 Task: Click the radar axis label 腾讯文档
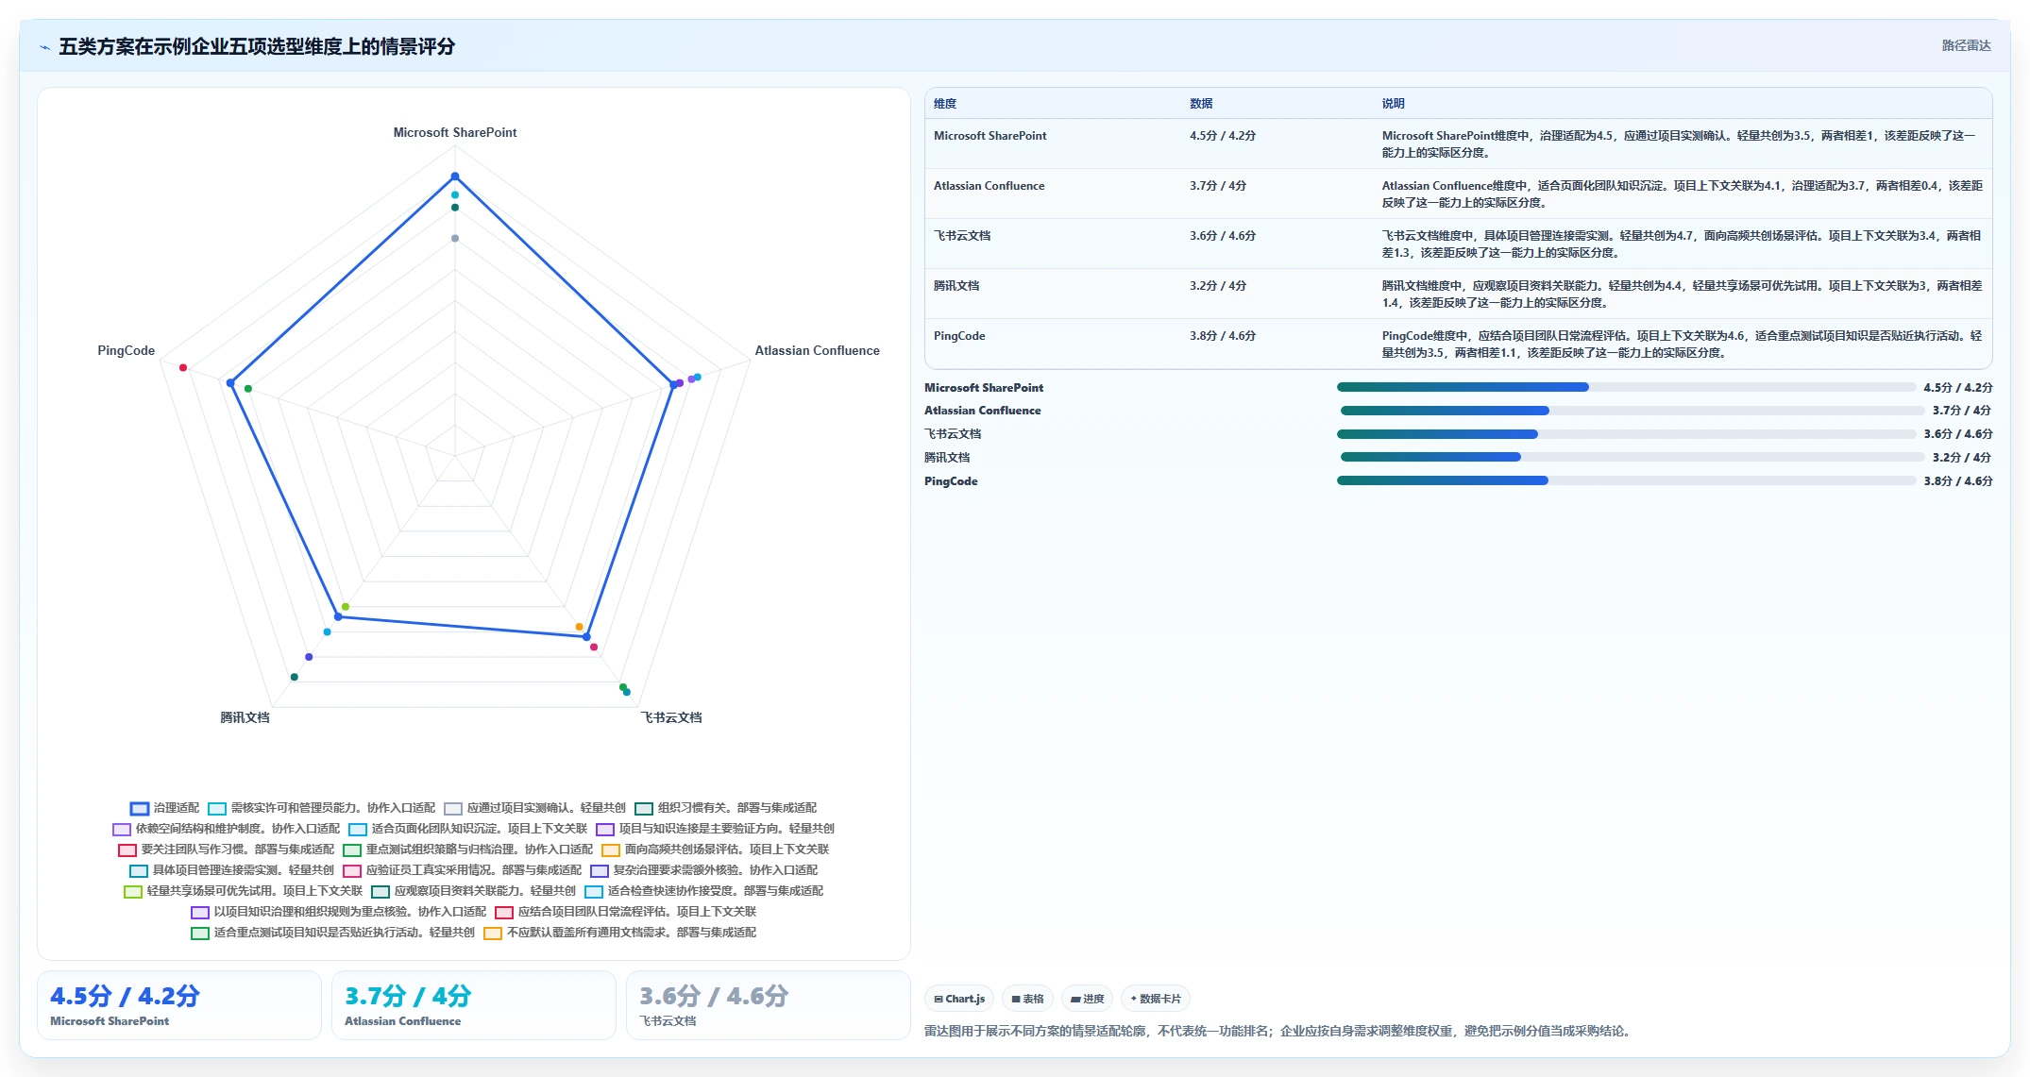[245, 718]
